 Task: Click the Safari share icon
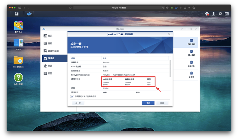pyautogui.click(x=185, y=8)
